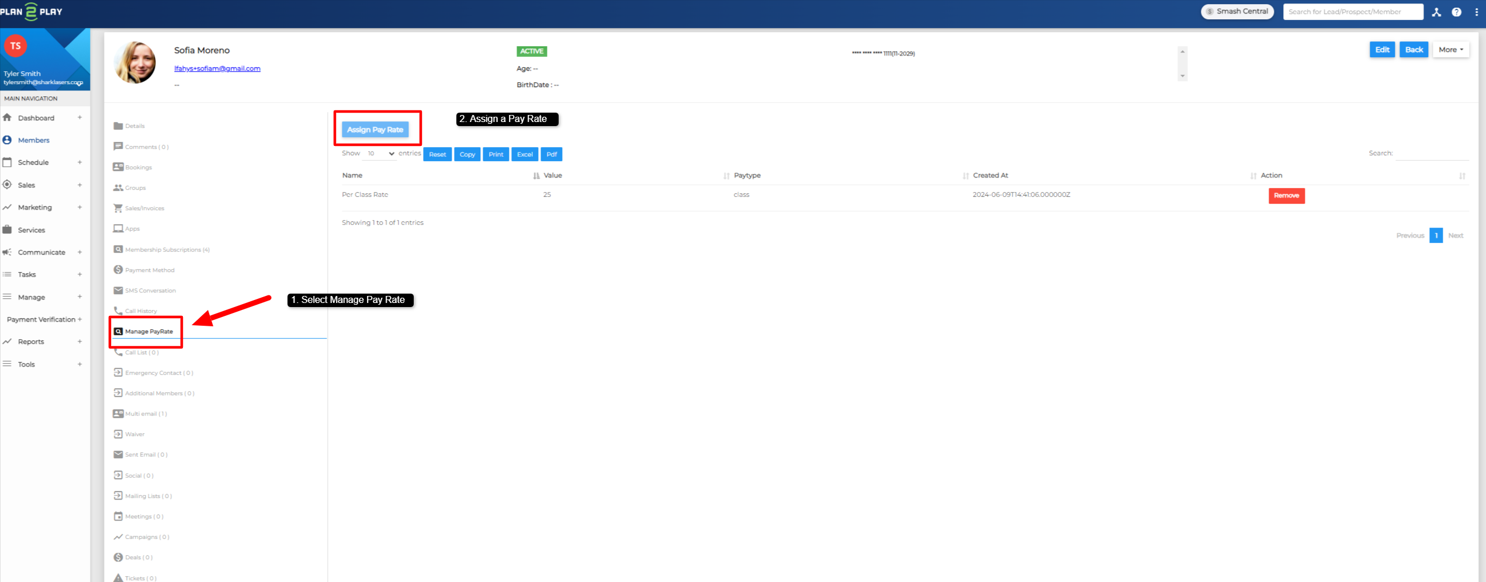
Task: Click the card list scroll down arrow
Action: point(1182,76)
